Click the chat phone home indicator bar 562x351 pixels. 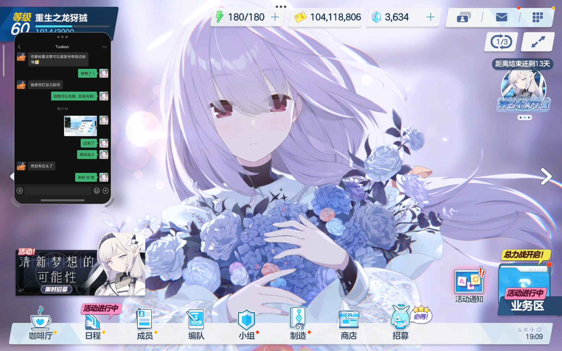click(x=62, y=201)
